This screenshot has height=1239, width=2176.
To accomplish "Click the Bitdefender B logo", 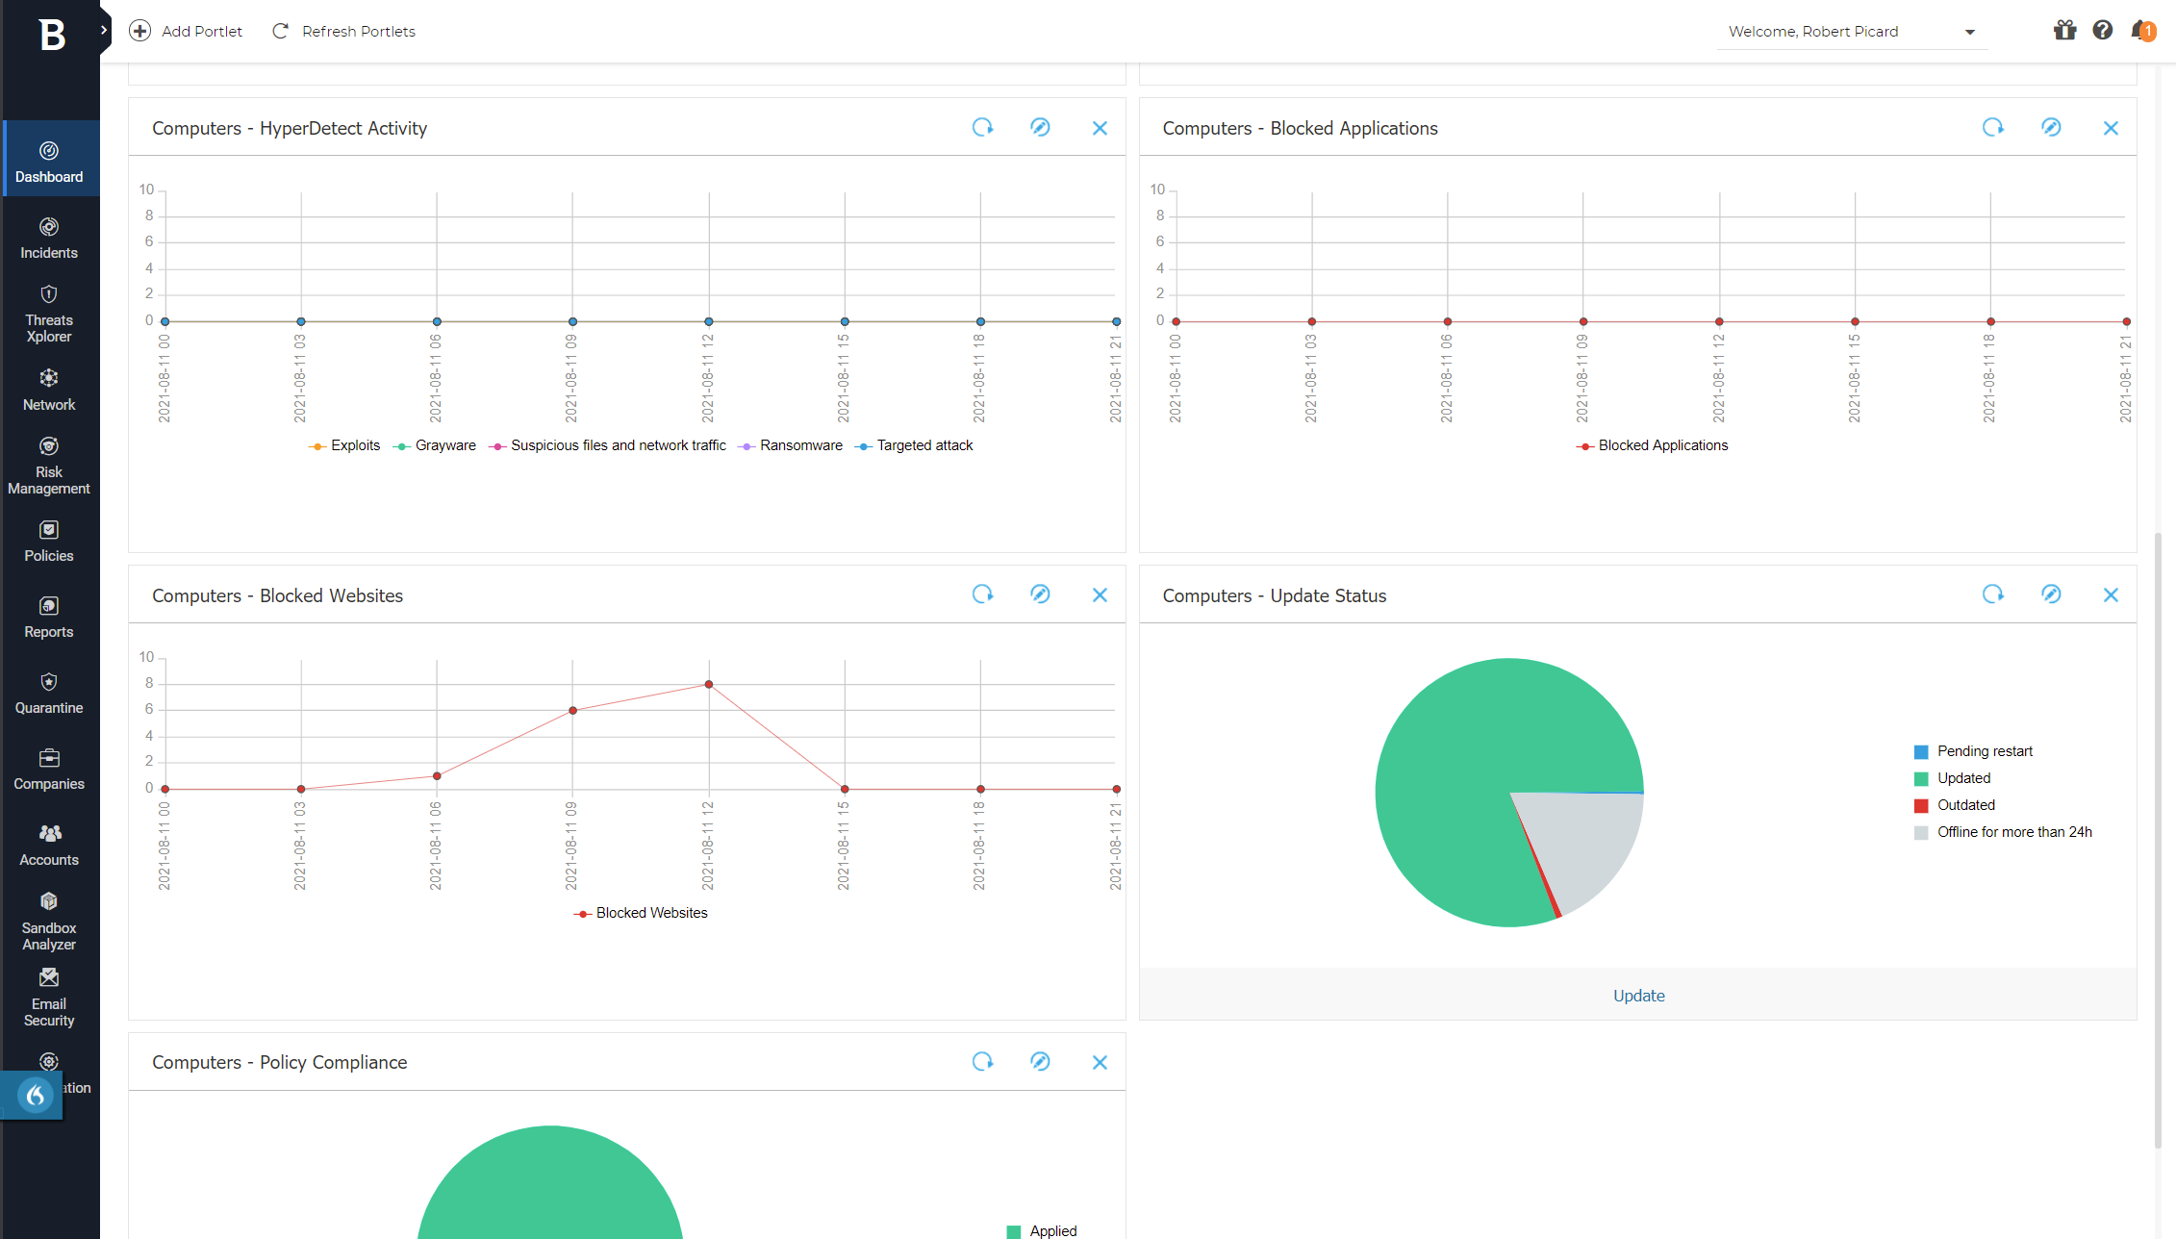I will 52,35.
